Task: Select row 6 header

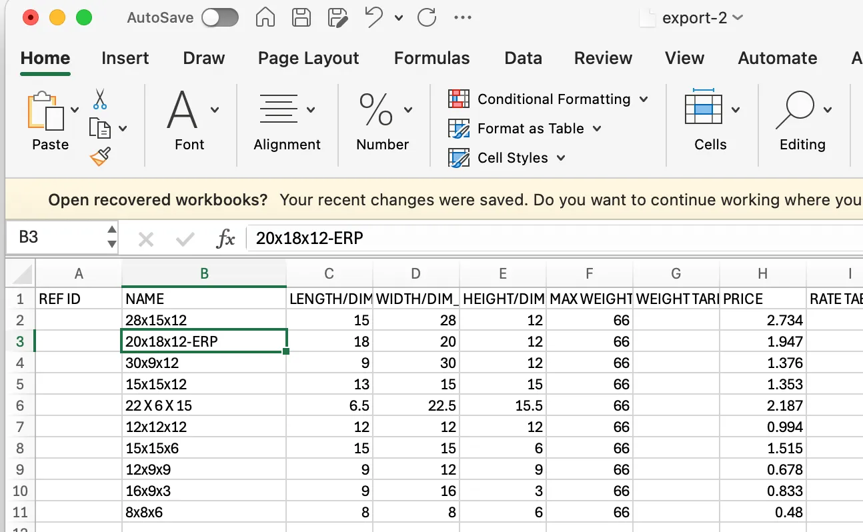Action: tap(20, 405)
